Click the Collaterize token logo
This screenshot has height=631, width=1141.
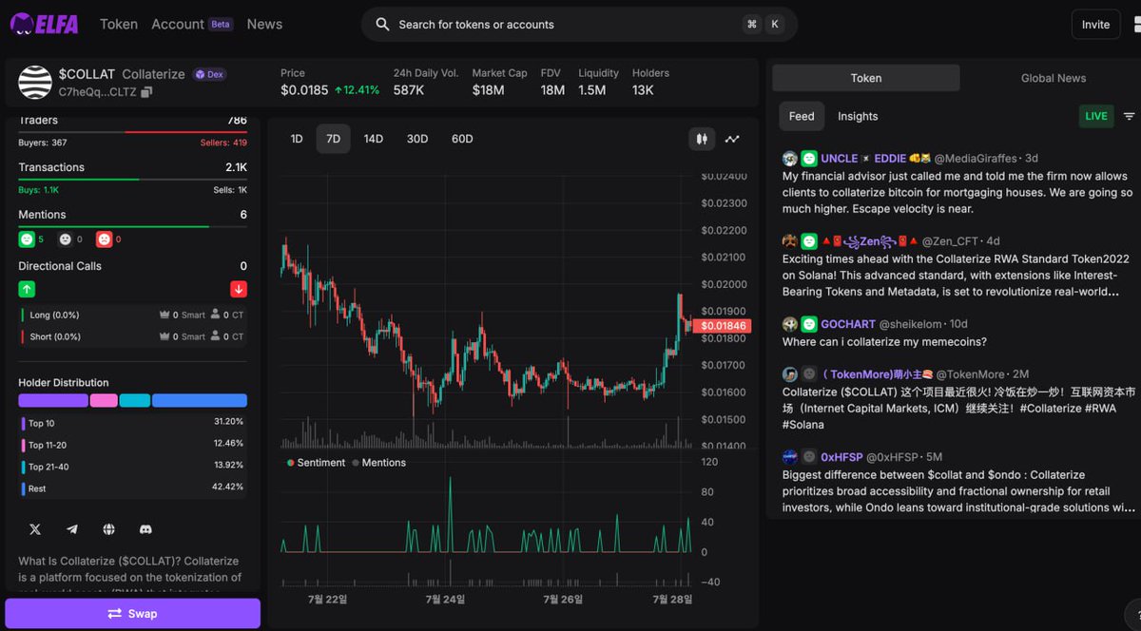click(35, 83)
